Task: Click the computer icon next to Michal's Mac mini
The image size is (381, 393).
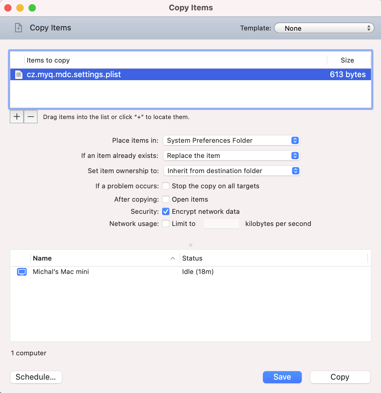Action: pyautogui.click(x=22, y=272)
